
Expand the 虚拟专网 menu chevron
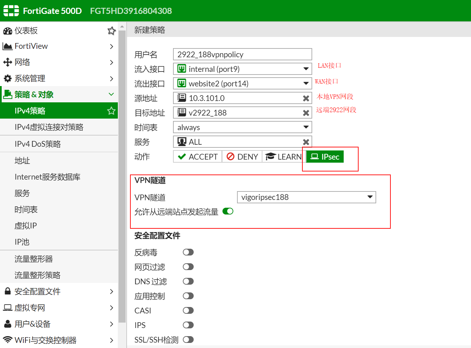point(111,308)
